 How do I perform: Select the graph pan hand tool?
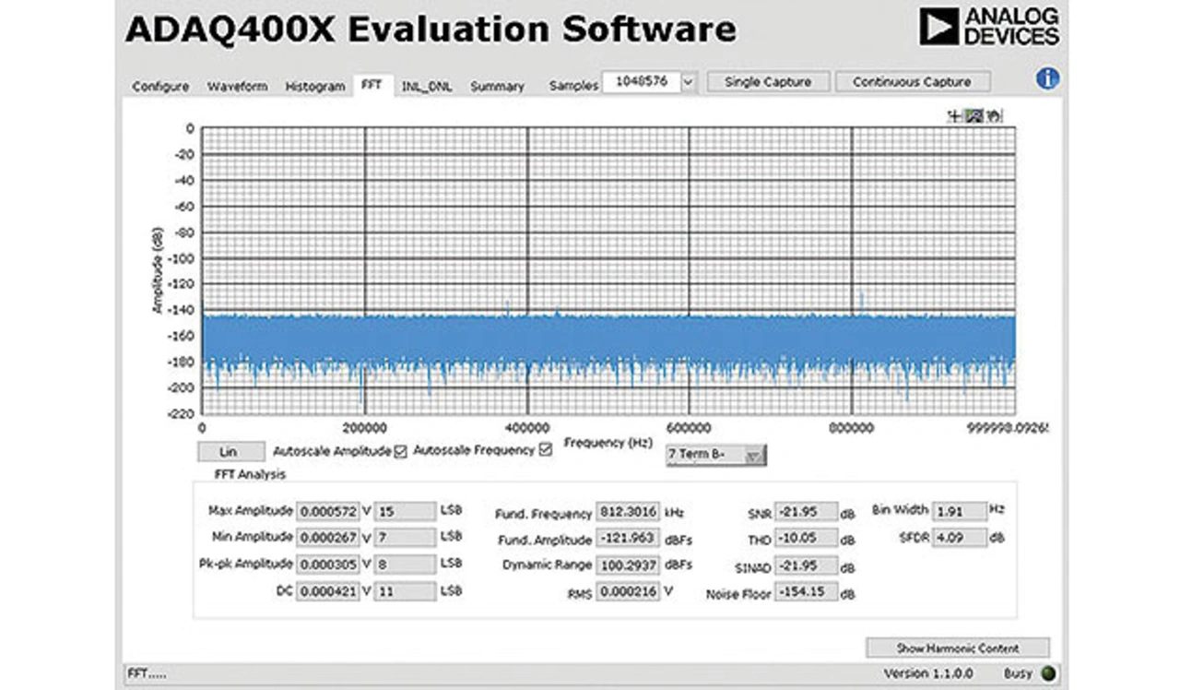click(x=994, y=116)
